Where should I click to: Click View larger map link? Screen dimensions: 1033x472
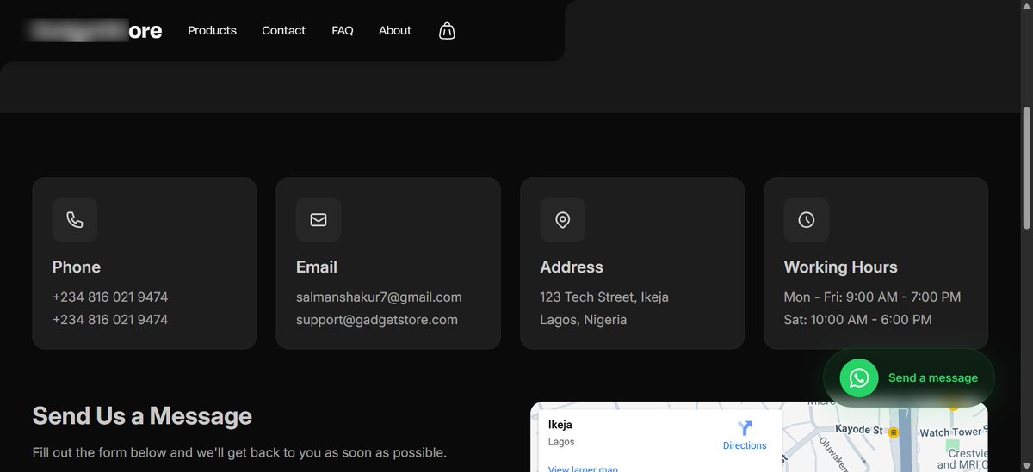tap(583, 469)
